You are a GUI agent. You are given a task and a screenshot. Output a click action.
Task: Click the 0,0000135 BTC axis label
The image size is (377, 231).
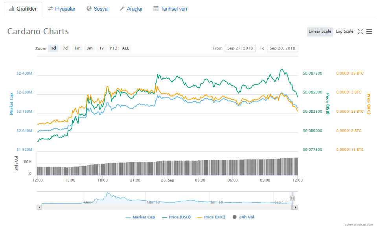(350, 73)
